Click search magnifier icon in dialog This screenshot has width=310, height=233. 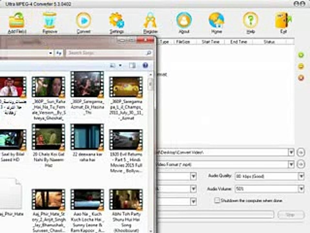point(149,53)
